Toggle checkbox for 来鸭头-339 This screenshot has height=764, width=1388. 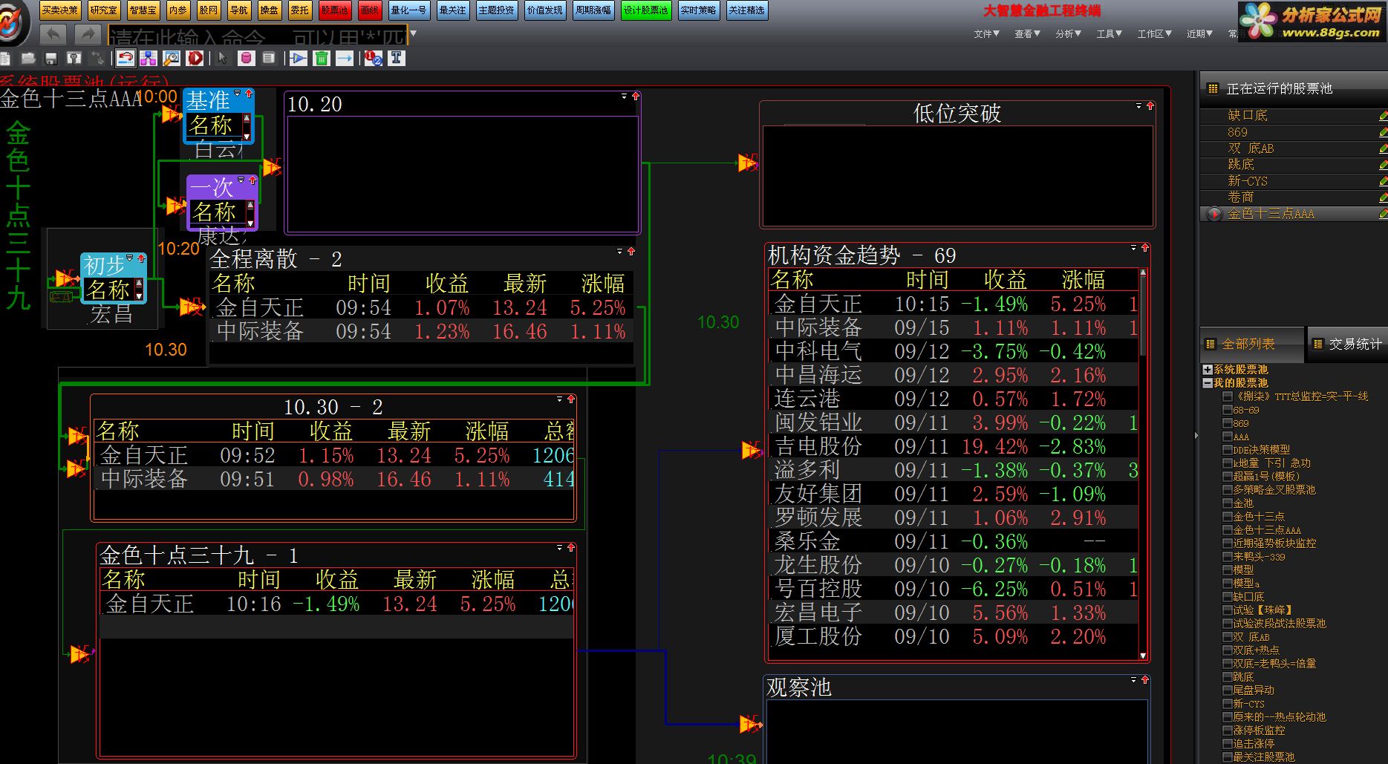click(x=1228, y=557)
